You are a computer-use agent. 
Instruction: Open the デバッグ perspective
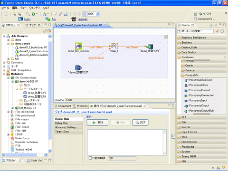click(x=205, y=14)
